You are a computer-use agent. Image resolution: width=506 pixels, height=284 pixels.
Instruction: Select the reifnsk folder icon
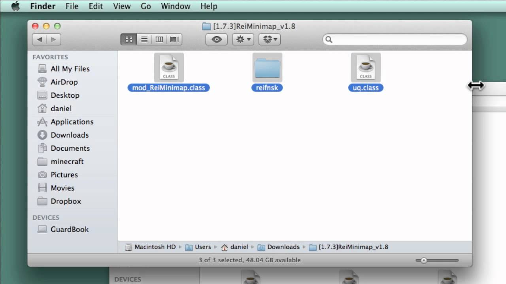[267, 68]
